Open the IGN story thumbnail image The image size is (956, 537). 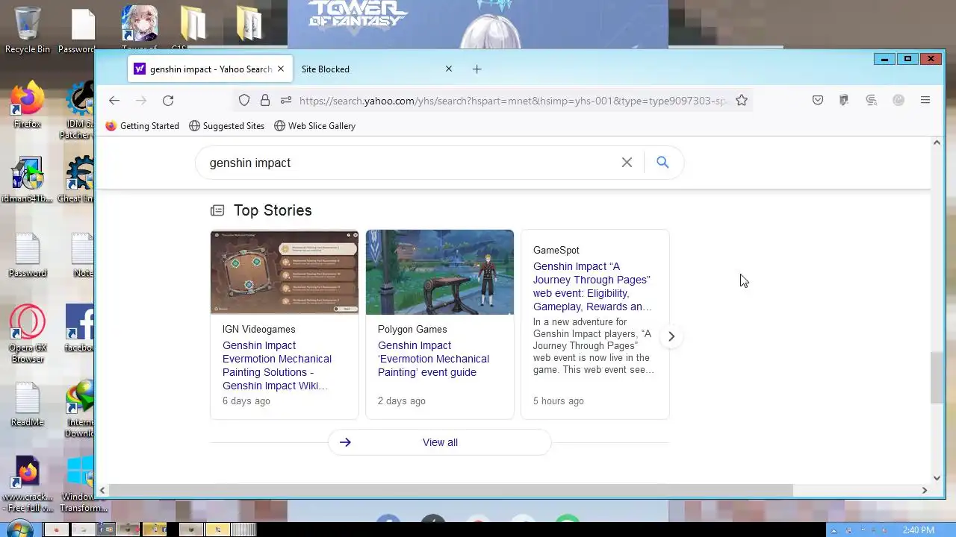(x=284, y=272)
